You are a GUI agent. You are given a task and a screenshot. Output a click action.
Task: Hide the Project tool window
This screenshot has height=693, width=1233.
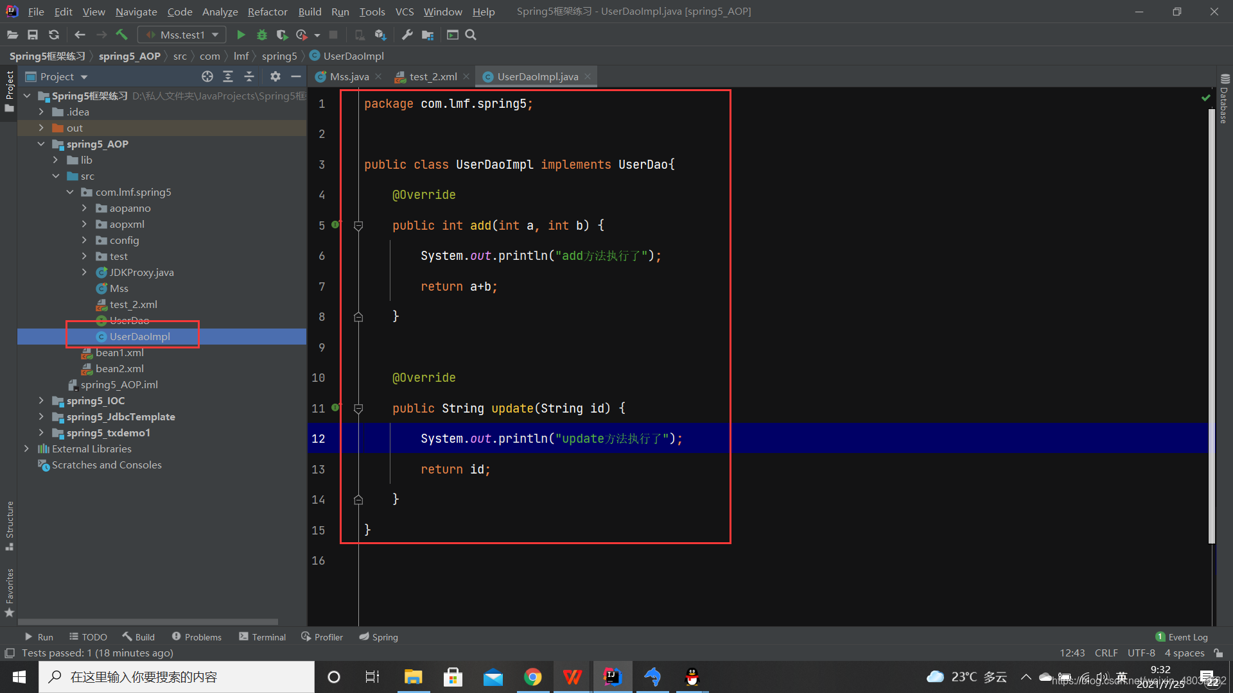pos(296,77)
